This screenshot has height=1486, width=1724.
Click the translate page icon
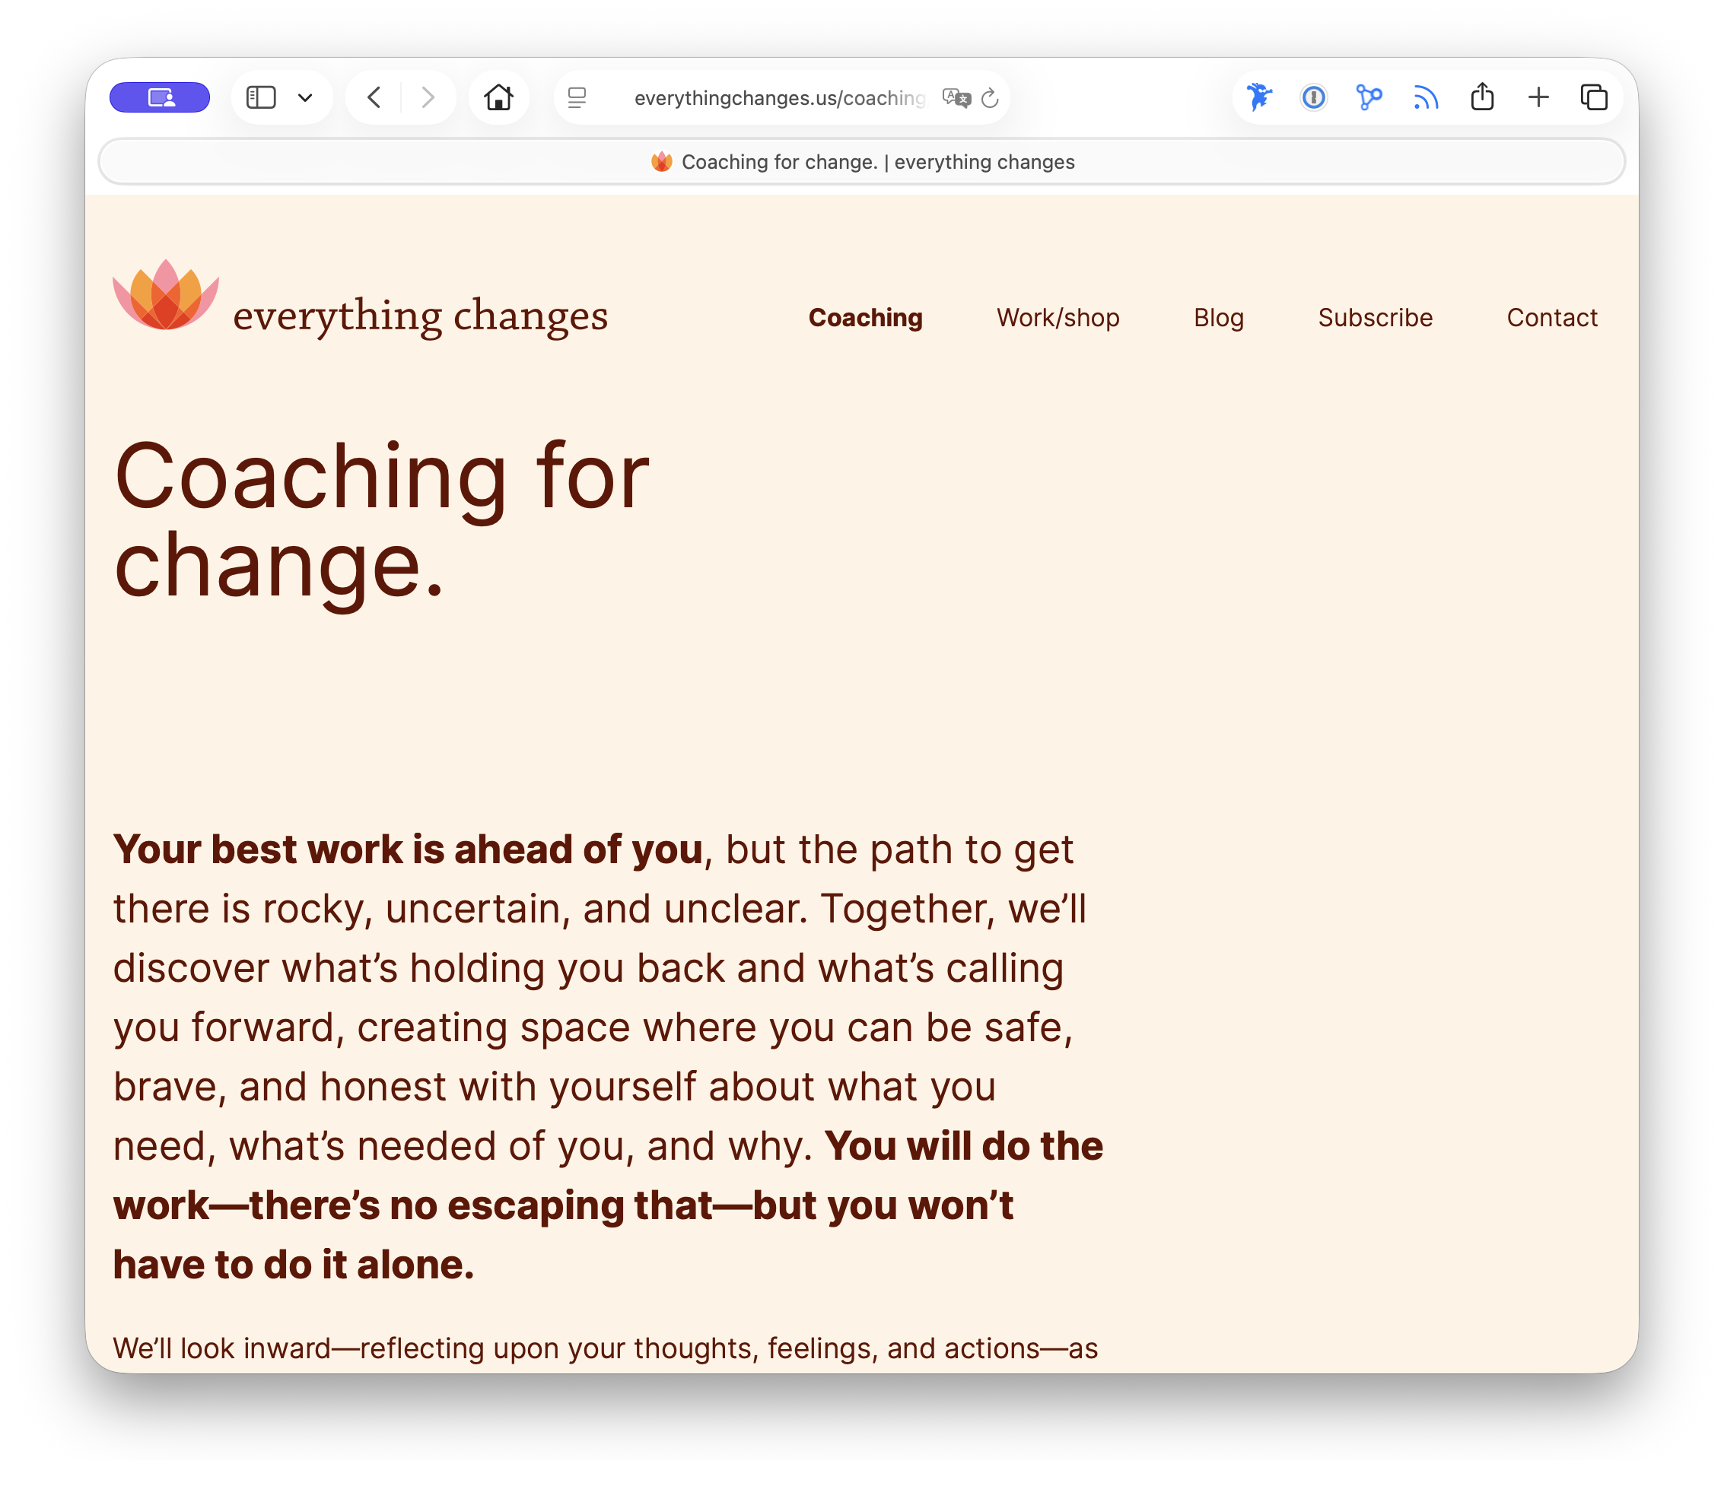955,98
